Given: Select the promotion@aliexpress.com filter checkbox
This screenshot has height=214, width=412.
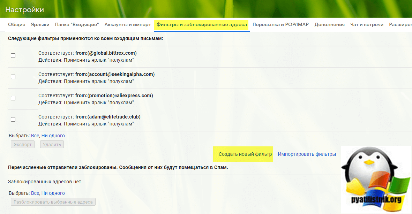Looking at the screenshot, I should tap(13, 98).
